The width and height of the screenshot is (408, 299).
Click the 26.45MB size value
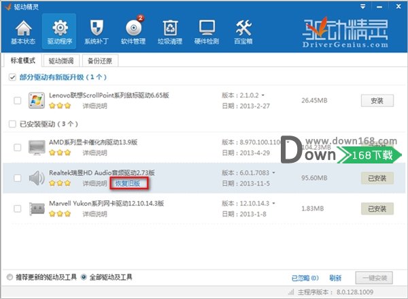(x=314, y=100)
